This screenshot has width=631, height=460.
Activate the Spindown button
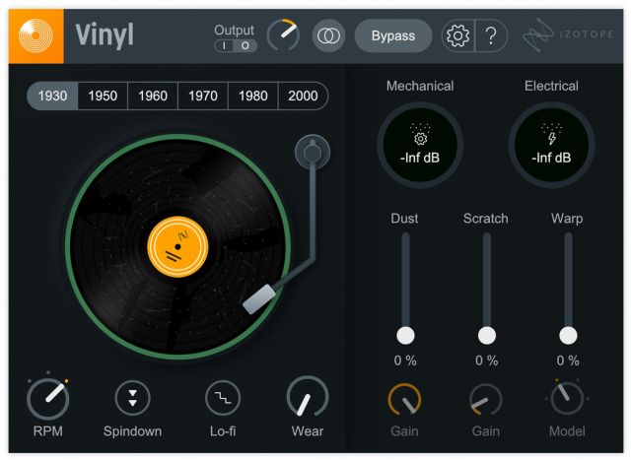click(132, 398)
